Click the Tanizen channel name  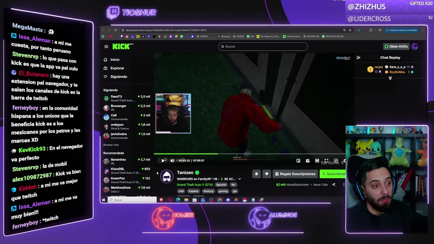click(x=185, y=172)
